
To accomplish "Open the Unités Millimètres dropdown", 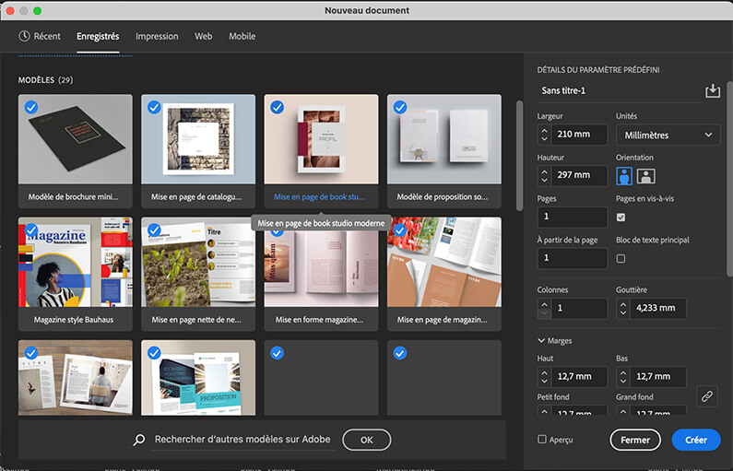I will (667, 135).
